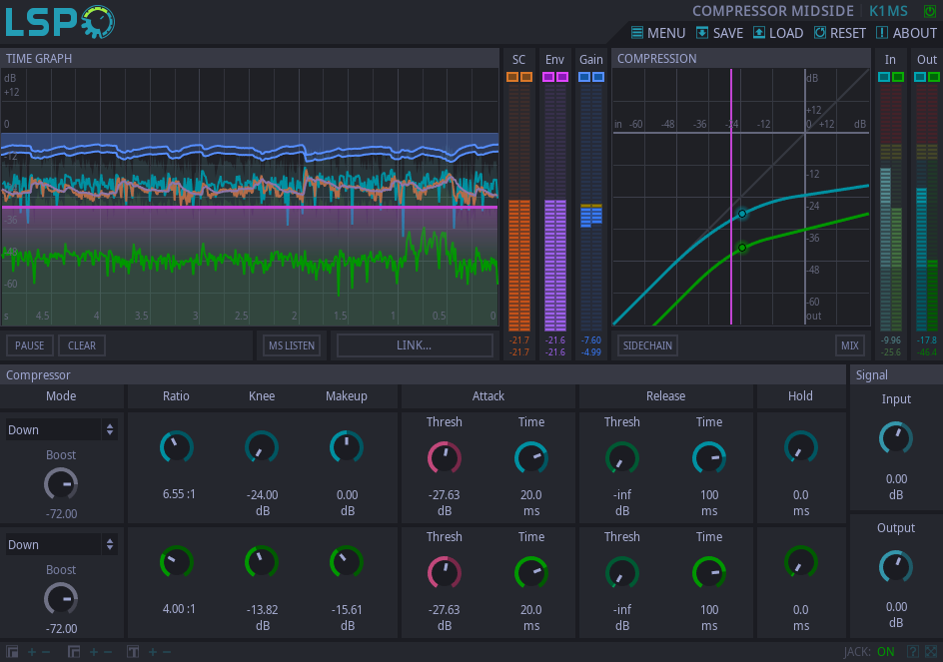The image size is (943, 662).
Task: Click the minus after the second bottom-bar icon
Action: point(108,652)
